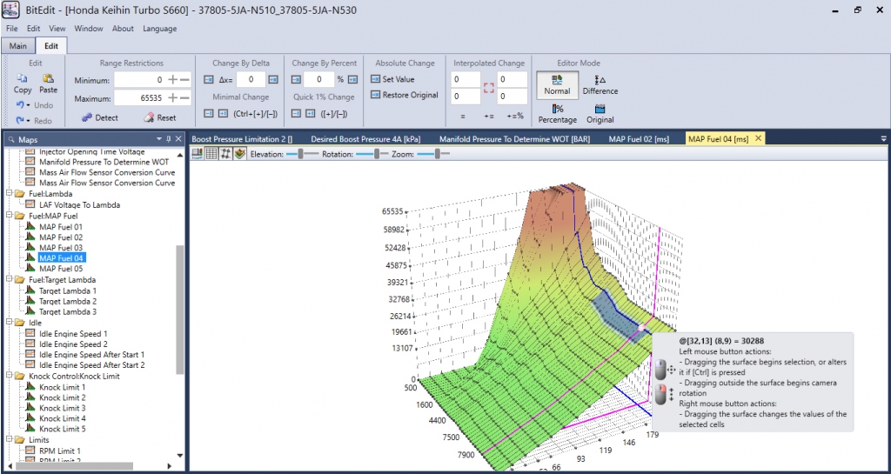Image resolution: width=891 pixels, height=474 pixels.
Task: Click the +=% interpolation button
Action: coord(516,116)
